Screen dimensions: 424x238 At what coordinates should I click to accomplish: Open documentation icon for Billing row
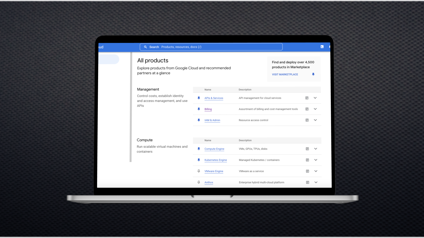(307, 109)
